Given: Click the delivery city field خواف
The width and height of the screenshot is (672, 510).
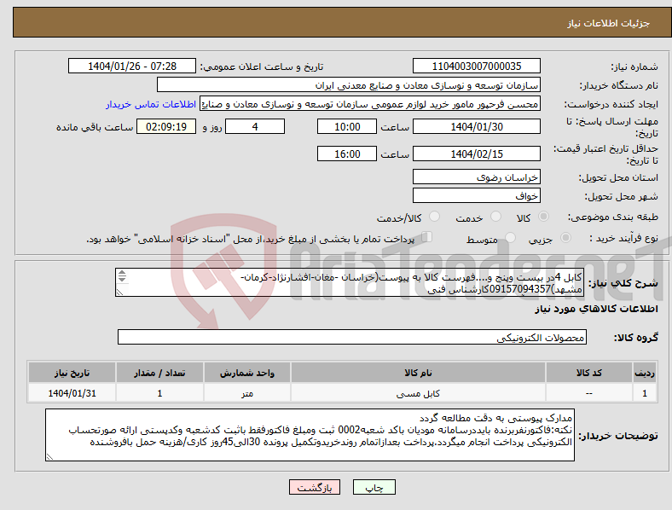Looking at the screenshot, I should point(476,196).
